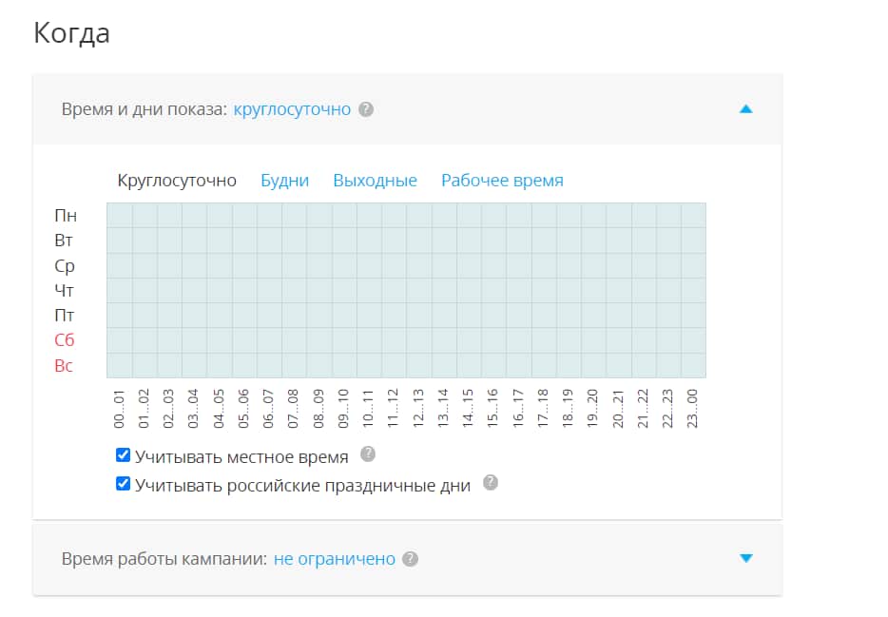Select the Круглосуточно preset
Image resolution: width=888 pixels, height=617 pixels.
pos(177,181)
